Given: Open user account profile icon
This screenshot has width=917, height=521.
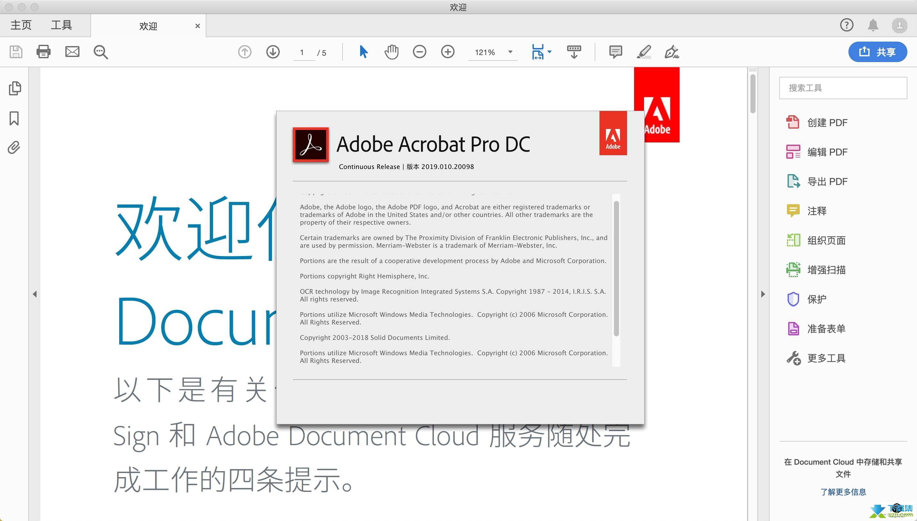Looking at the screenshot, I should click(x=899, y=25).
